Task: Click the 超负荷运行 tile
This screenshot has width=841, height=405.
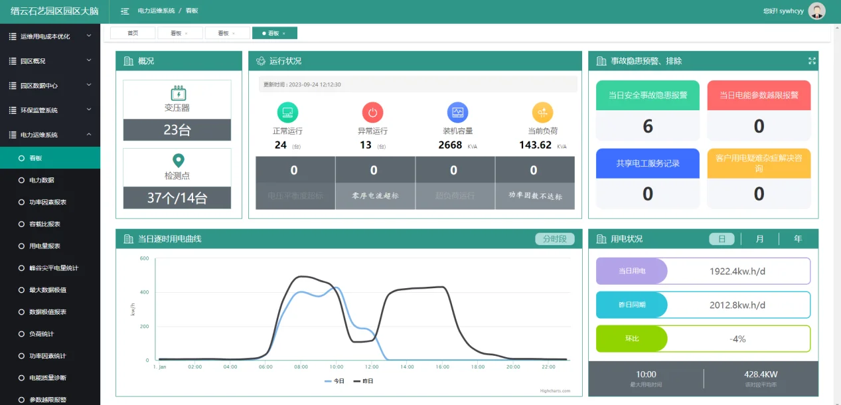Action: (455, 183)
